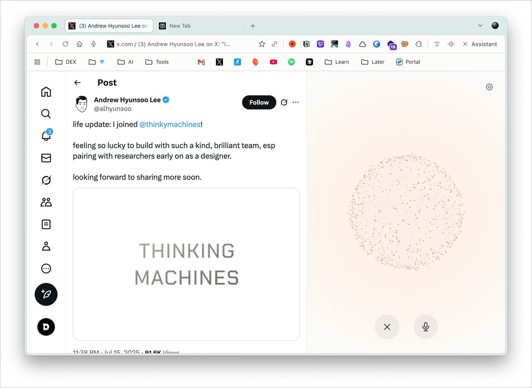Image resolution: width=532 pixels, height=388 pixels.
Task: Open the Tools bookmarks folder
Action: (x=157, y=62)
